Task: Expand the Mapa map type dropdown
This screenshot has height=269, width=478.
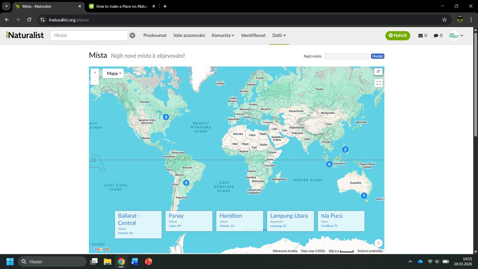Action: pos(114,74)
